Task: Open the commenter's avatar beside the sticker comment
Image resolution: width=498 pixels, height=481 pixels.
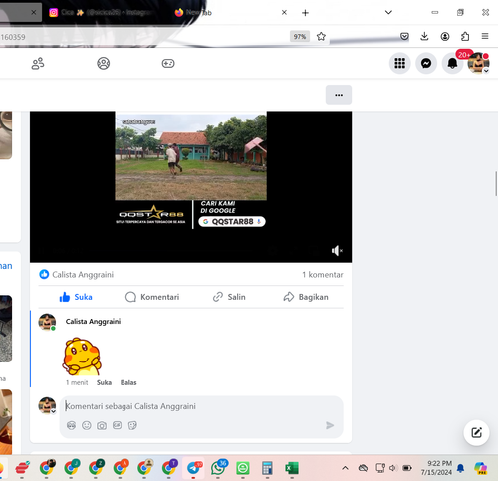Action: click(x=47, y=322)
